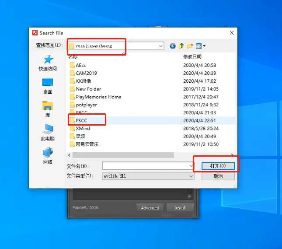
Task: Click Advanced in the PainteR window
Action: [150, 208]
